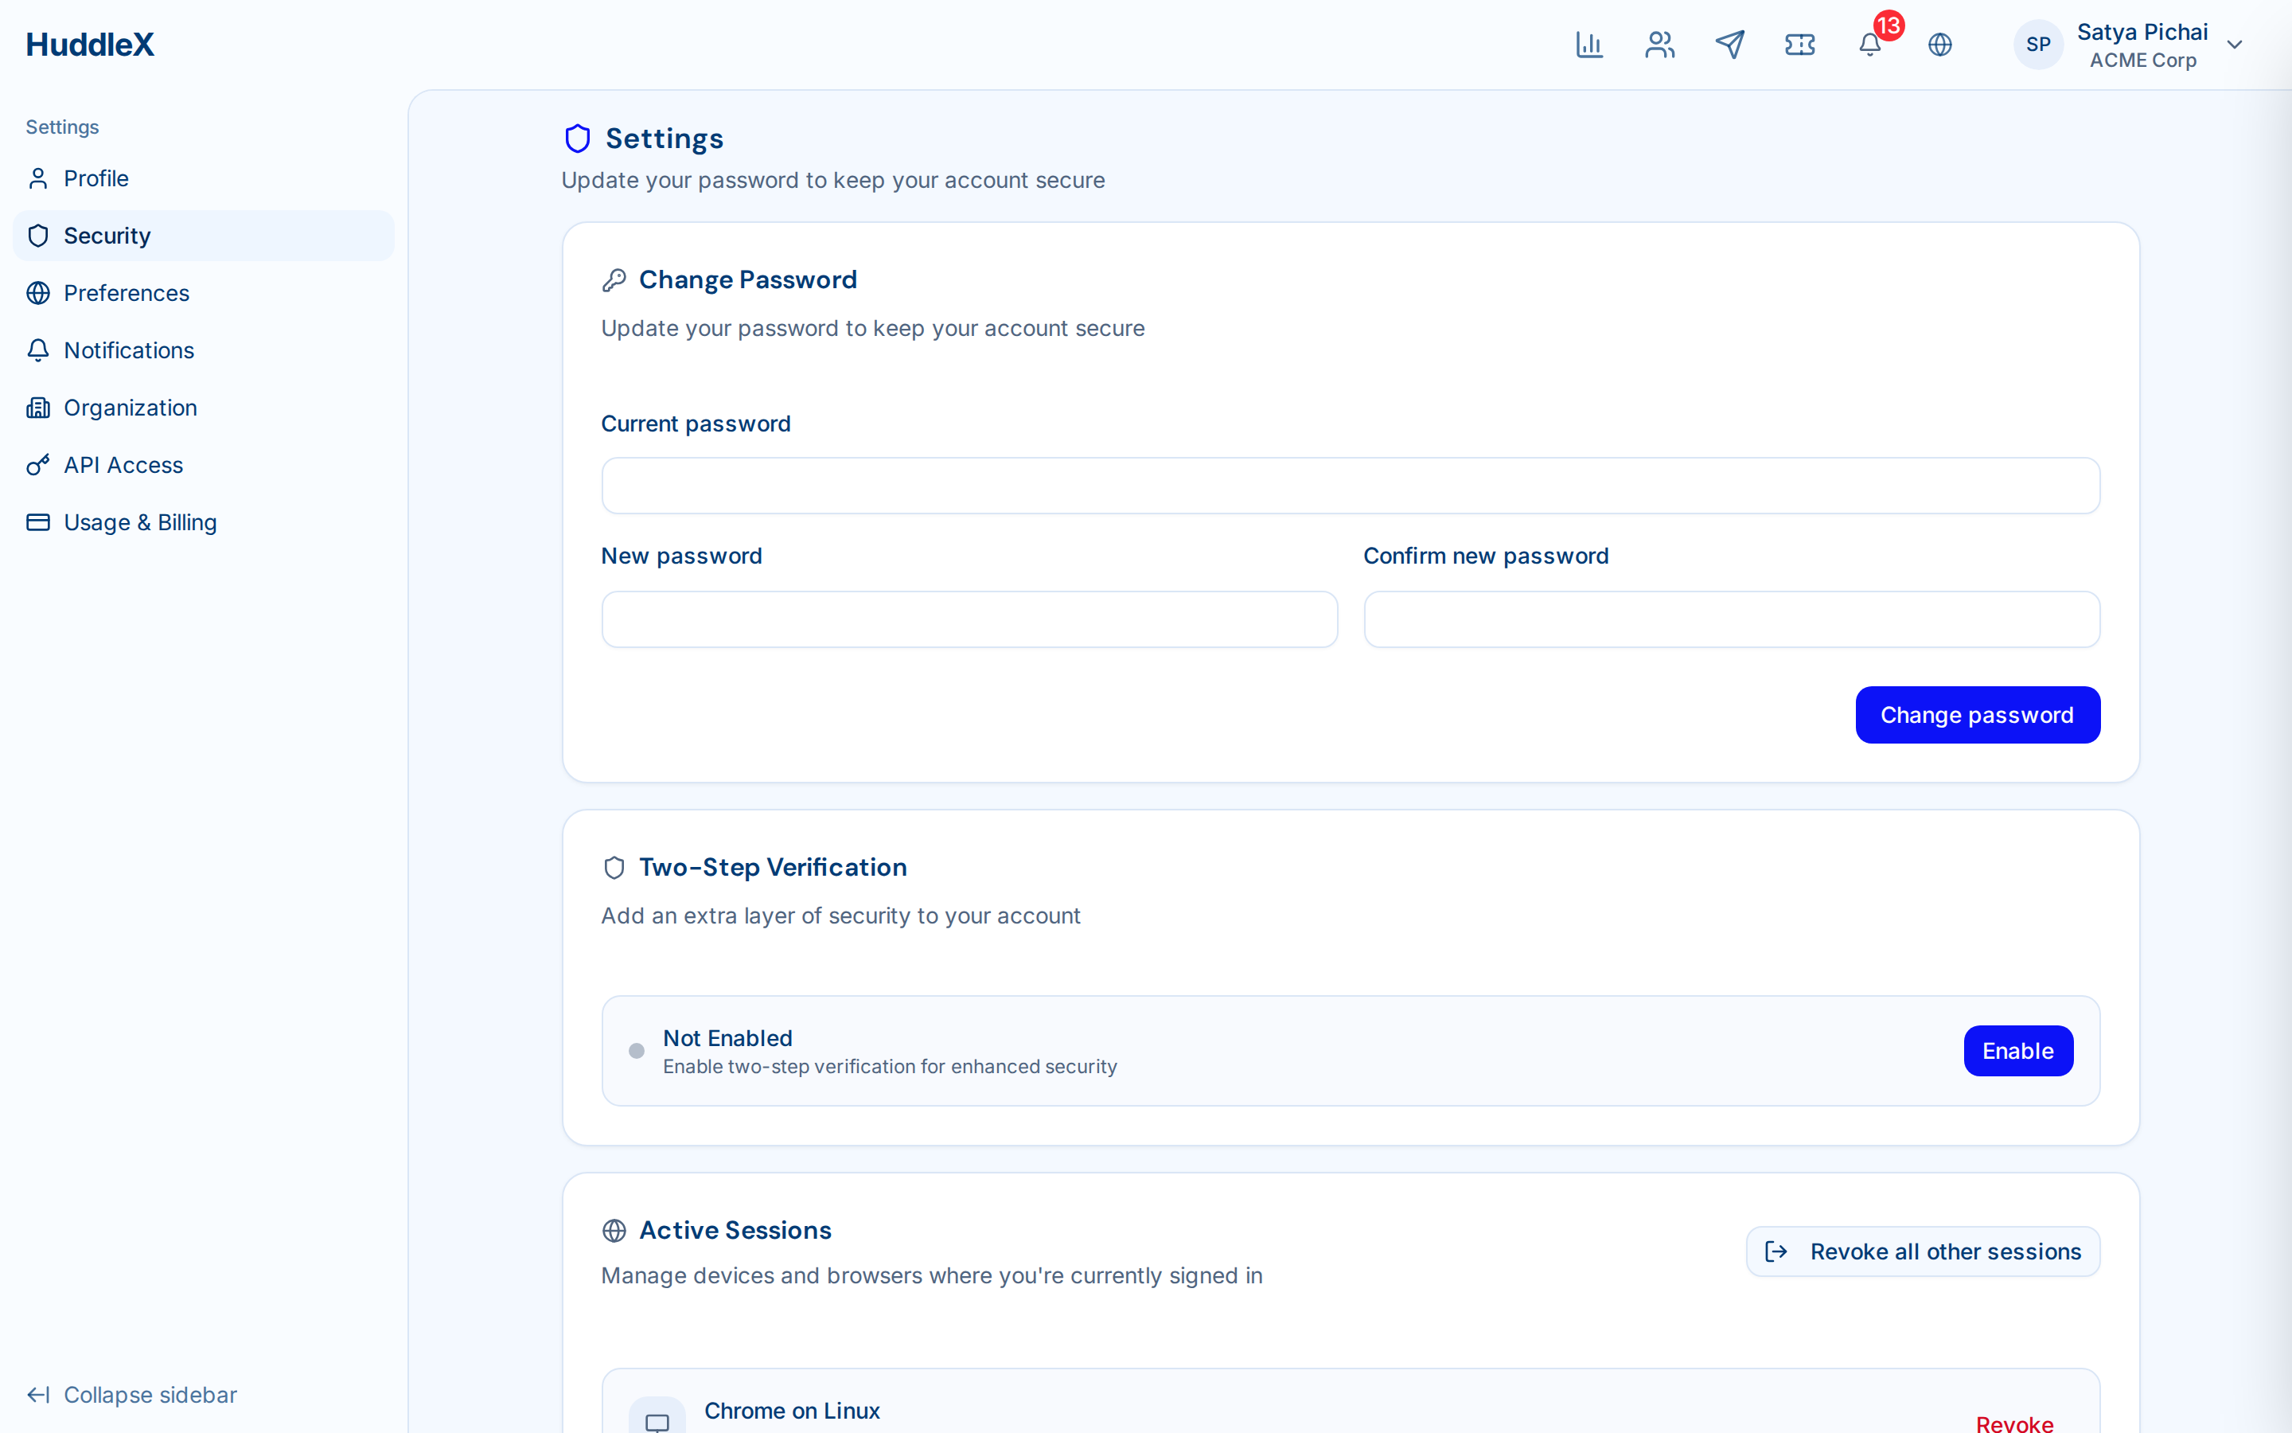Enable two-step verification

(2018, 1051)
